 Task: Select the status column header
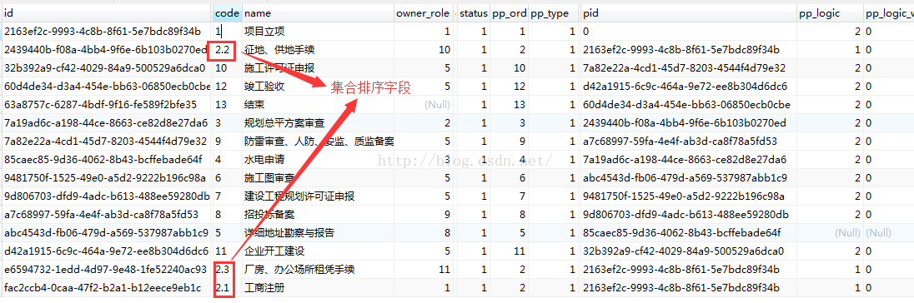(x=474, y=13)
